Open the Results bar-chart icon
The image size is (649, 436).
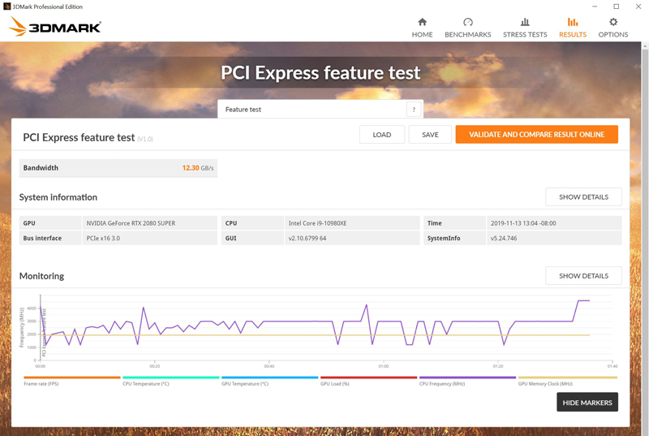tap(573, 22)
